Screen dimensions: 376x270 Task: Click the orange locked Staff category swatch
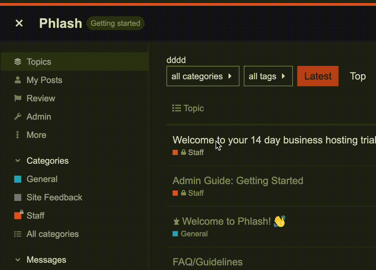click(18, 215)
